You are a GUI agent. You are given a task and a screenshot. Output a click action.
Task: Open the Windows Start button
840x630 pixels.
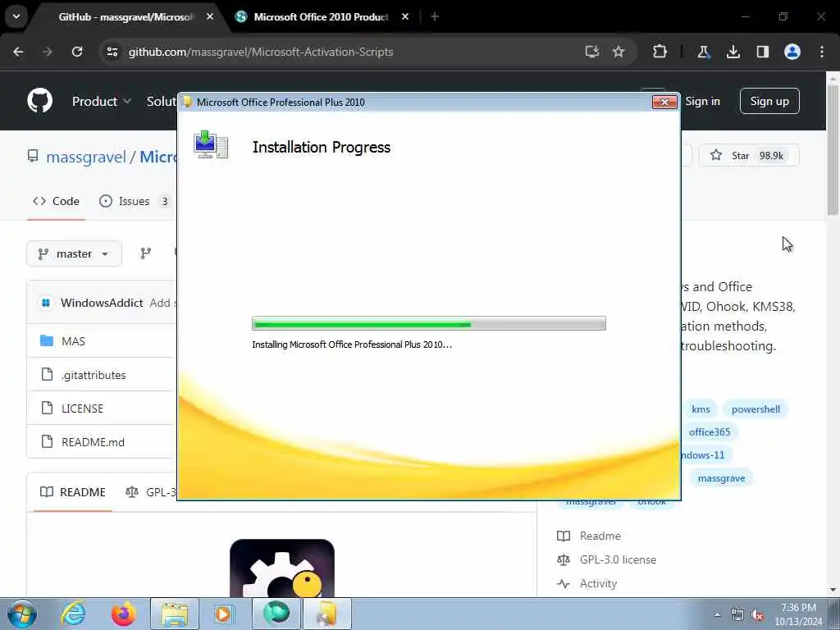[22, 614]
